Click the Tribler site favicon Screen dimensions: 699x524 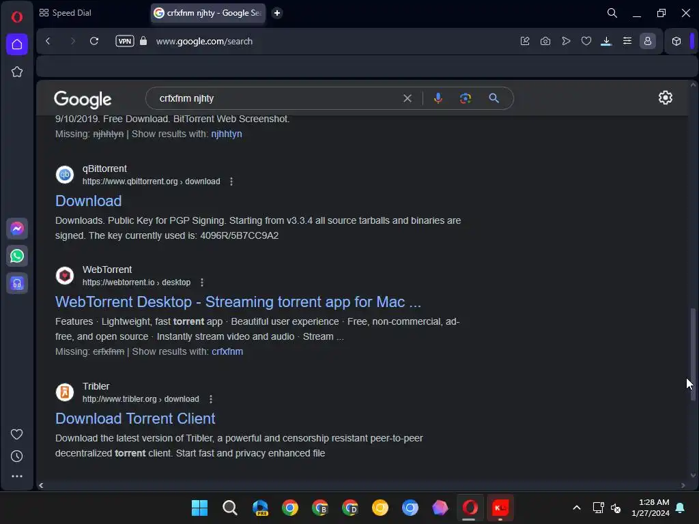point(65,392)
